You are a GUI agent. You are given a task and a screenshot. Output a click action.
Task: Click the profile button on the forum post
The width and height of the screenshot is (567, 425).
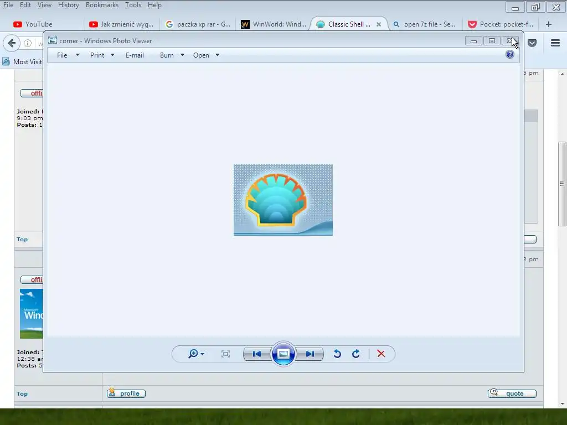tap(126, 393)
